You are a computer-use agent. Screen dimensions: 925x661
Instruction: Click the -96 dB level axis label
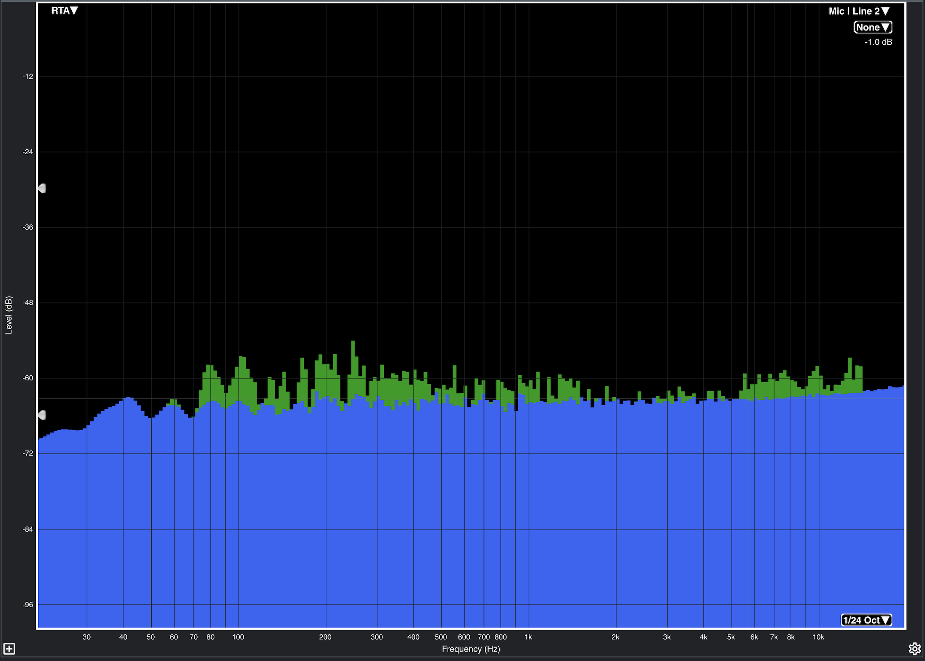[x=28, y=605]
